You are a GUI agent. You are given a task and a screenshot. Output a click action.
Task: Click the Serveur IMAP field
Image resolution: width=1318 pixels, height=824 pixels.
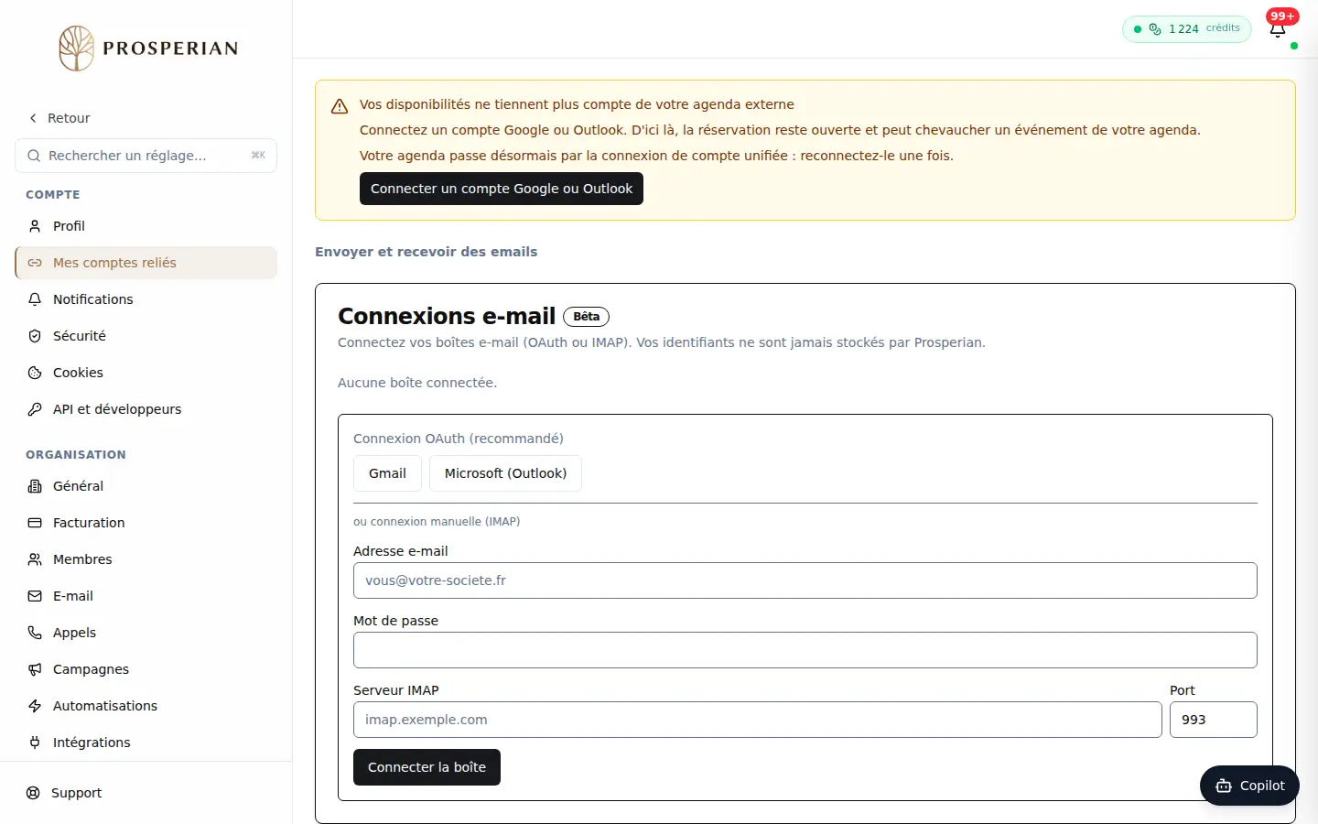coord(758,720)
